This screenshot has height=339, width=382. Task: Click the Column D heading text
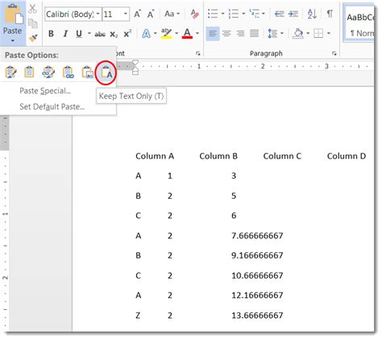[x=347, y=156]
